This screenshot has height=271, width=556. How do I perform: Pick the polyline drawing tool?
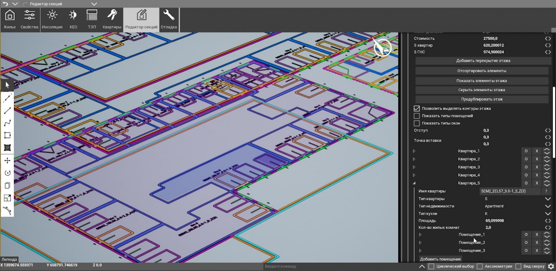pos(7,123)
